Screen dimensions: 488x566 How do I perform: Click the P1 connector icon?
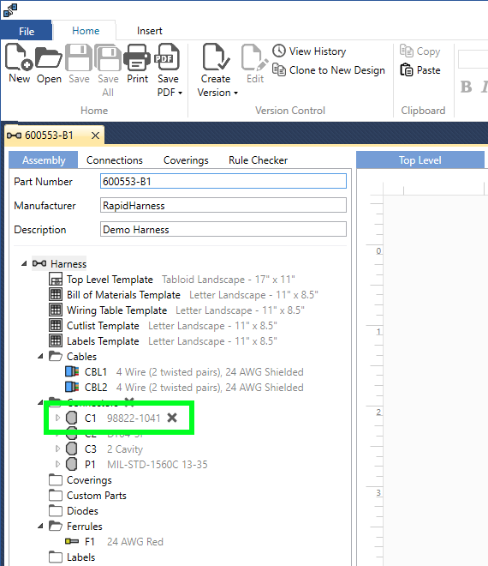(x=71, y=464)
